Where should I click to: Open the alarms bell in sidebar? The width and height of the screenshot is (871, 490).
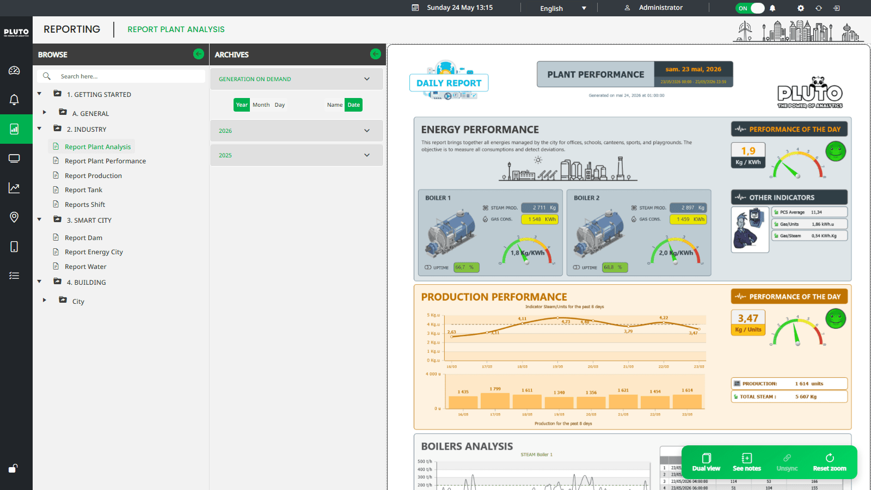pyautogui.click(x=14, y=100)
